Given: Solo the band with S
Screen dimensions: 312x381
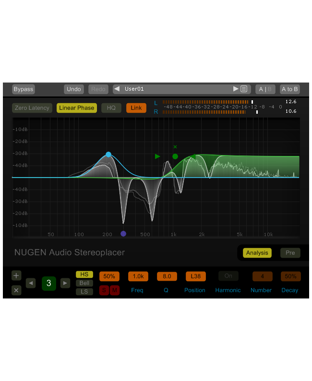Looking at the screenshot, I should (104, 290).
